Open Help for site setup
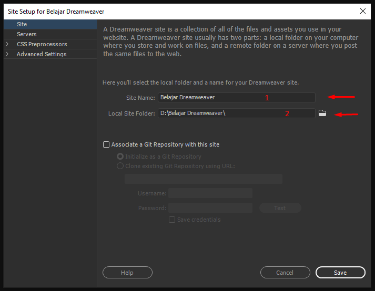375x291 pixels. pyautogui.click(x=127, y=273)
